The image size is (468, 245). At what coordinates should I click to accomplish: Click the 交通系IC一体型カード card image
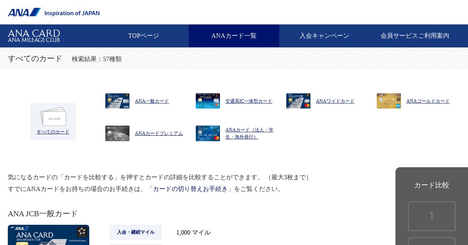208,101
